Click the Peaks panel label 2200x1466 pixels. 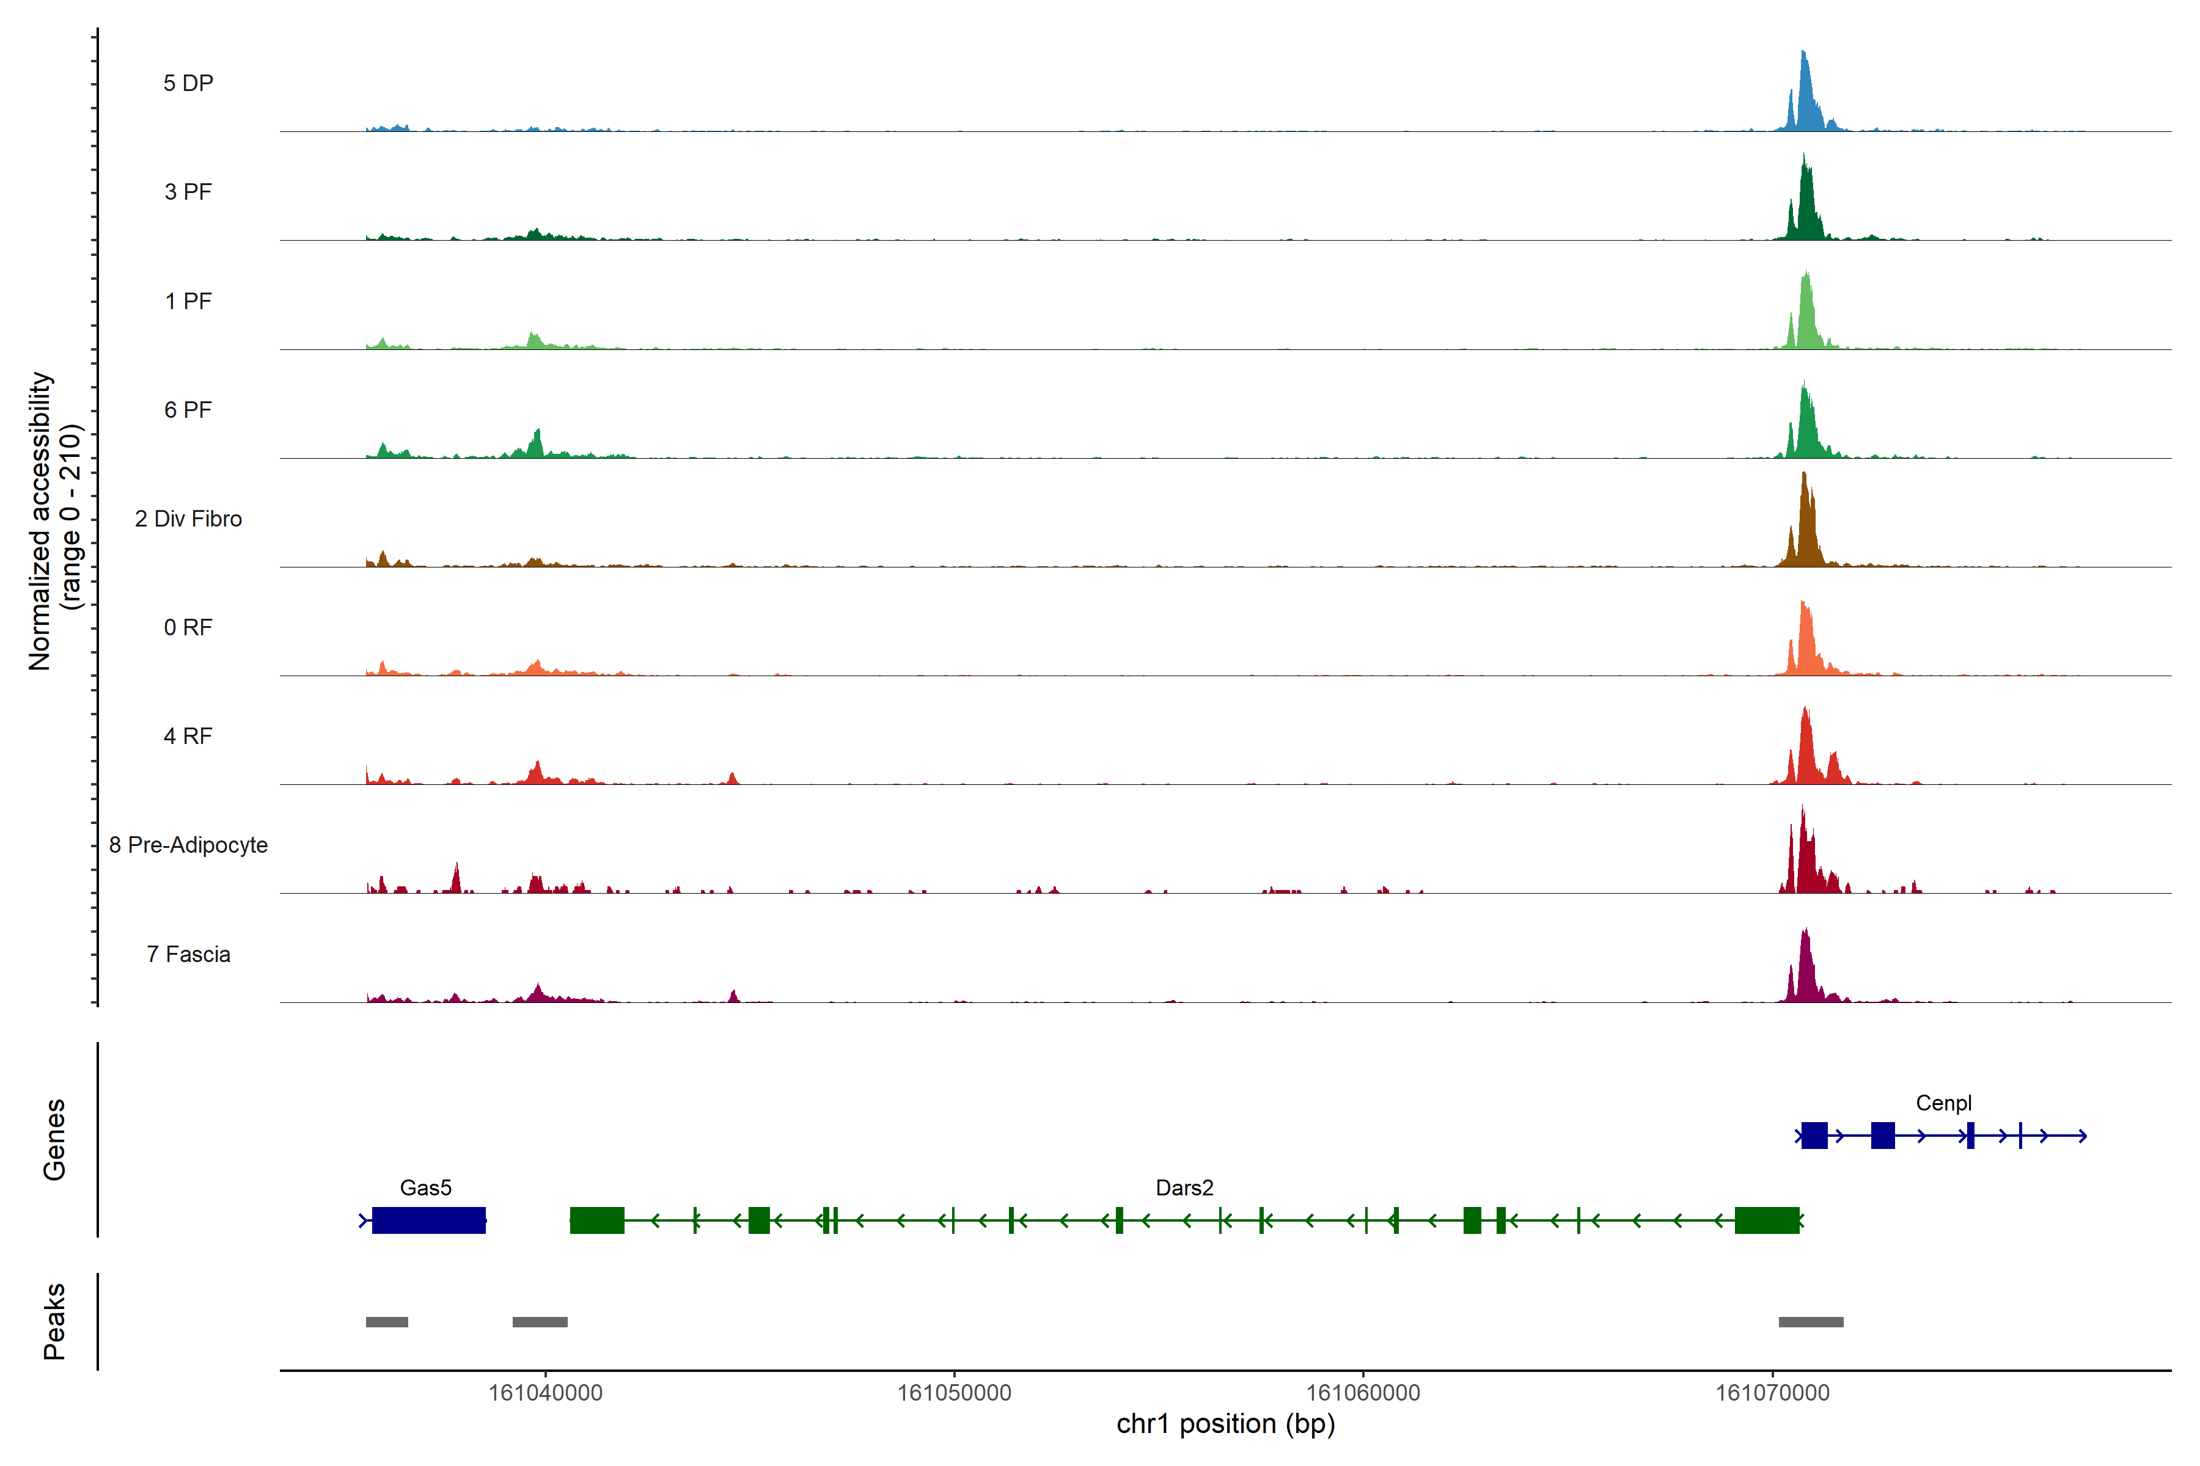(x=54, y=1321)
